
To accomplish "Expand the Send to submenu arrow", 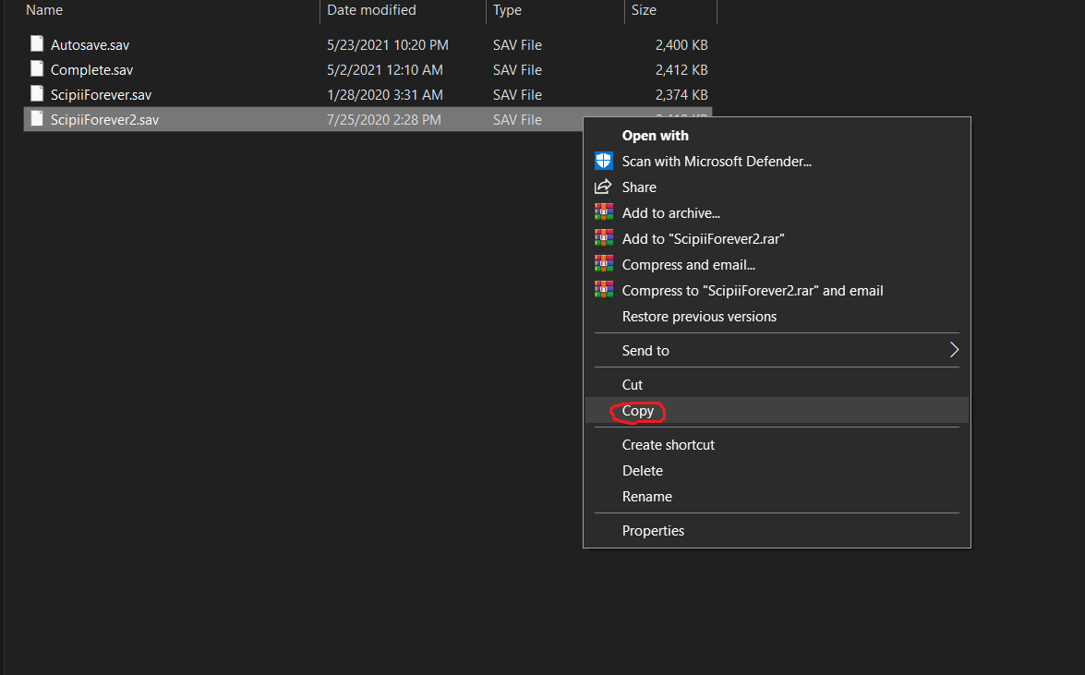I will click(x=954, y=351).
